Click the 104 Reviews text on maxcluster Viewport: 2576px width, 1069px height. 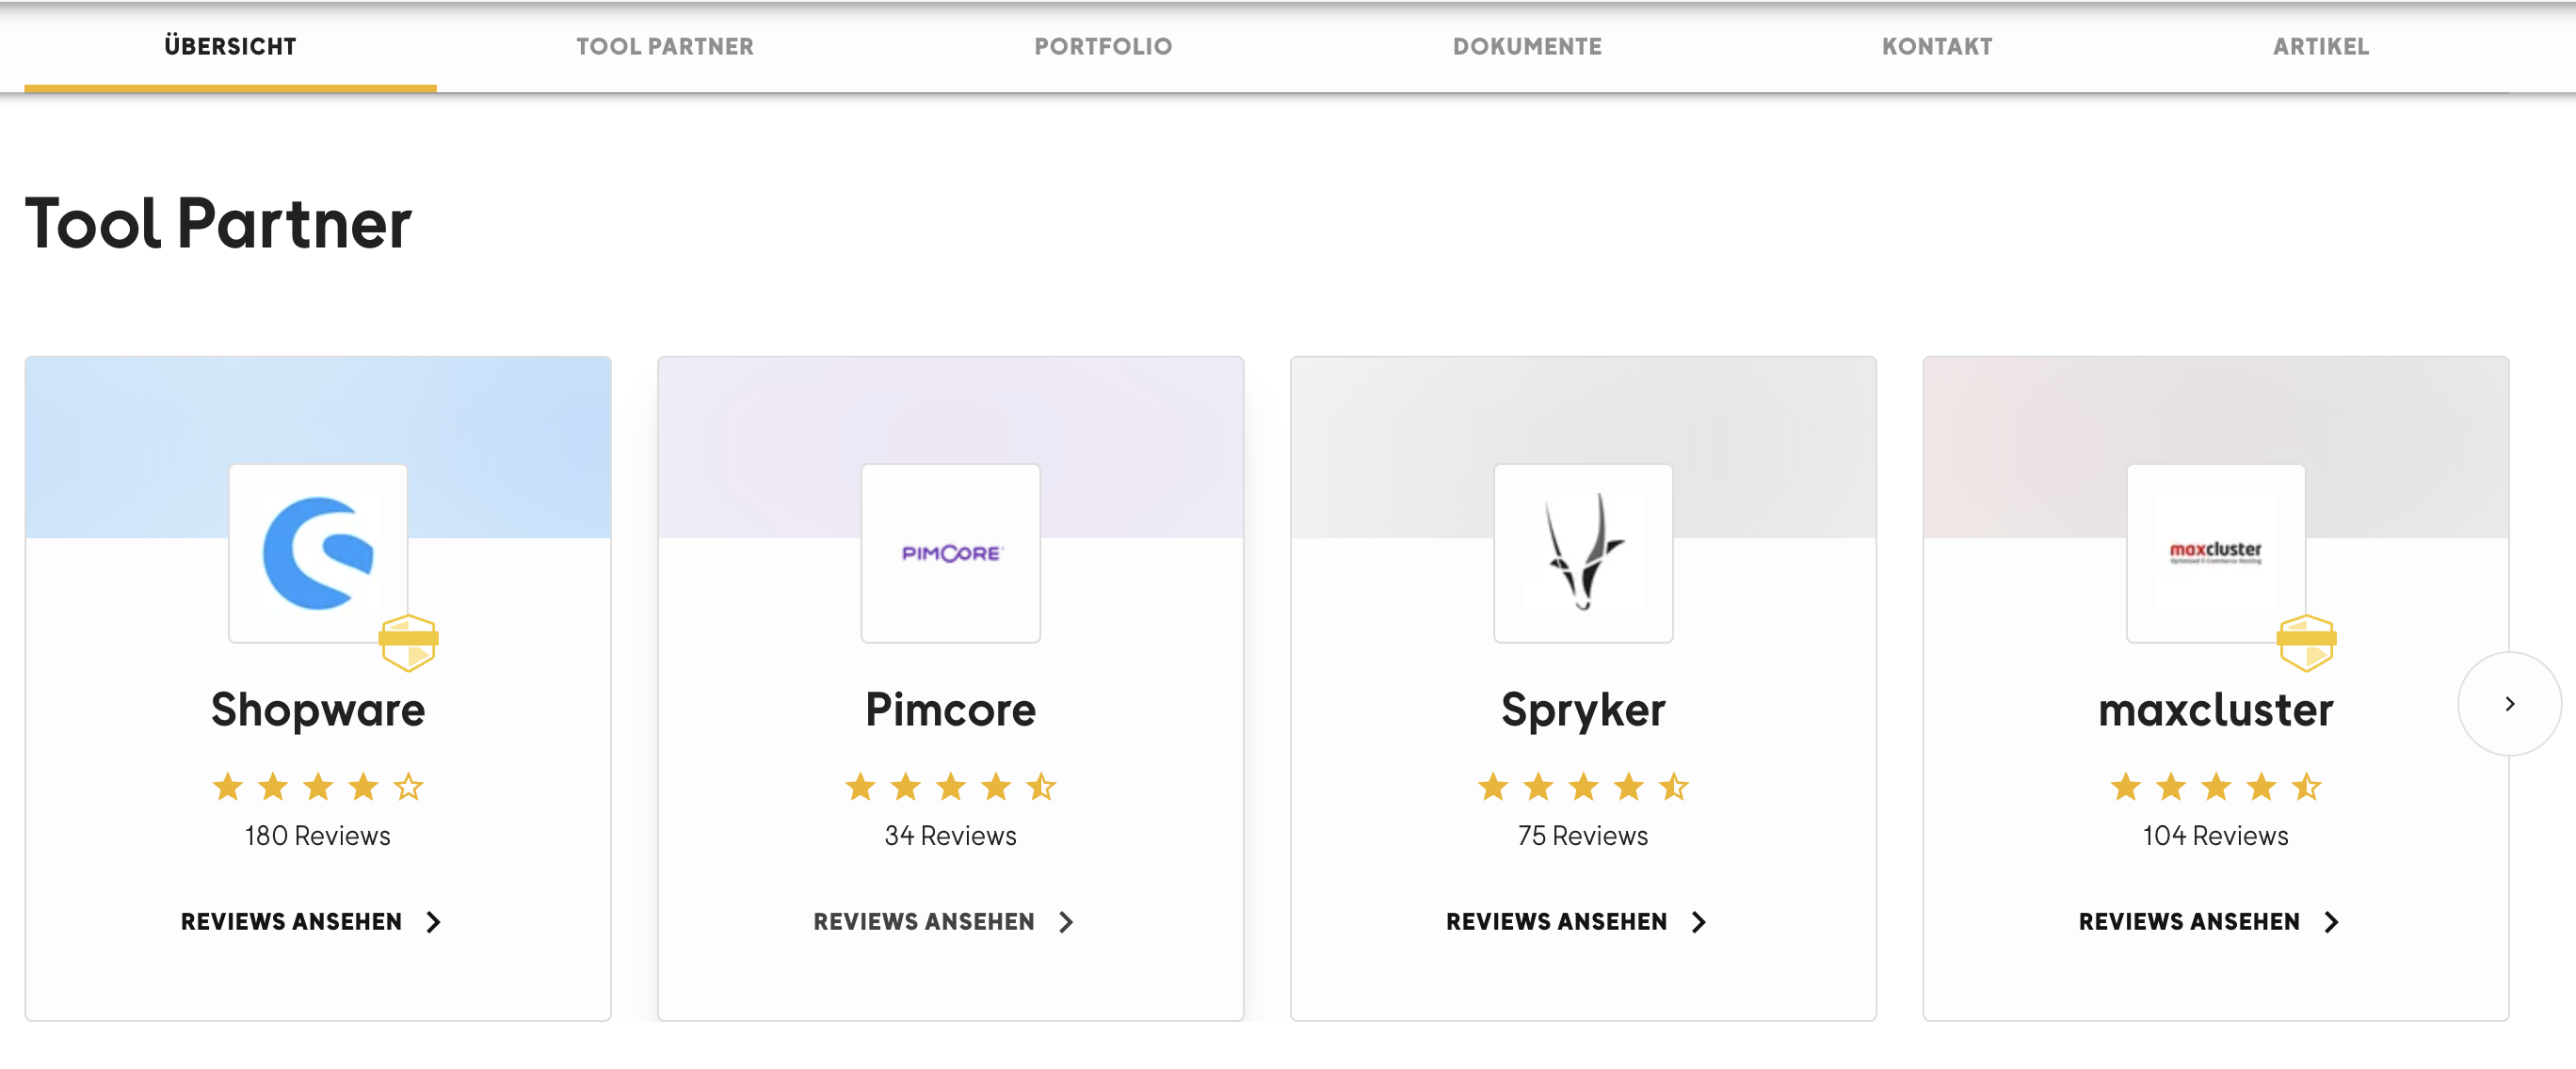tap(2215, 836)
